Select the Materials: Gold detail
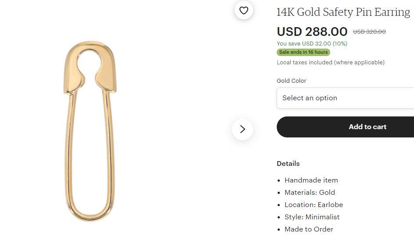414x239 pixels. pyautogui.click(x=310, y=192)
